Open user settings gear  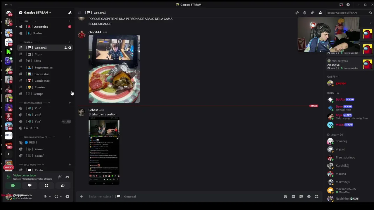click(67, 197)
